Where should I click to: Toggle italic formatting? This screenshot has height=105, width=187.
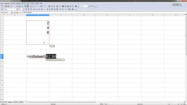[x=29, y=9]
